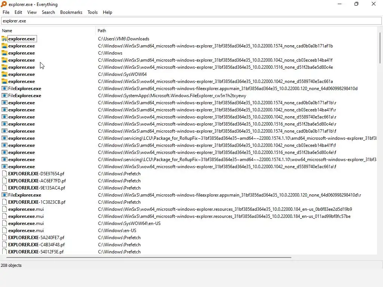The image size is (383, 287).
Task: Select file name EXPLORER.EXE-AC6EF7FD.pf
Action: (37, 180)
